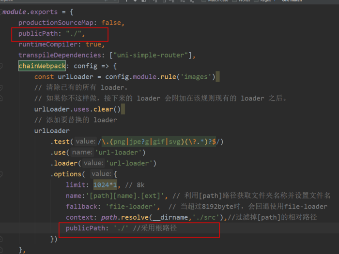This screenshot has height=254, width=339.
Task: Click the value: inlay hint in .options(
Action: (x=101, y=174)
